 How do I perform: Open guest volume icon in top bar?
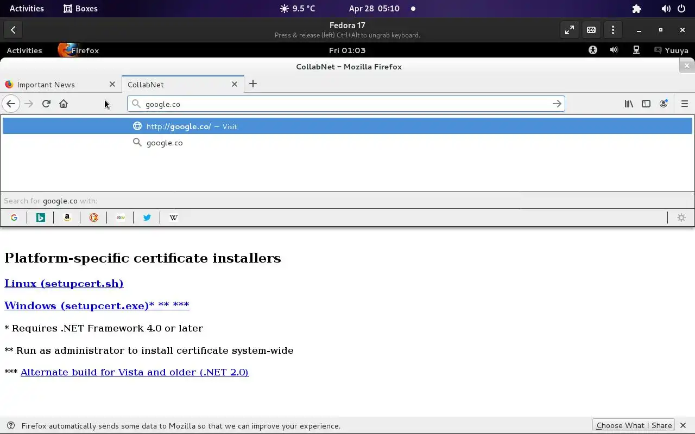tap(614, 50)
